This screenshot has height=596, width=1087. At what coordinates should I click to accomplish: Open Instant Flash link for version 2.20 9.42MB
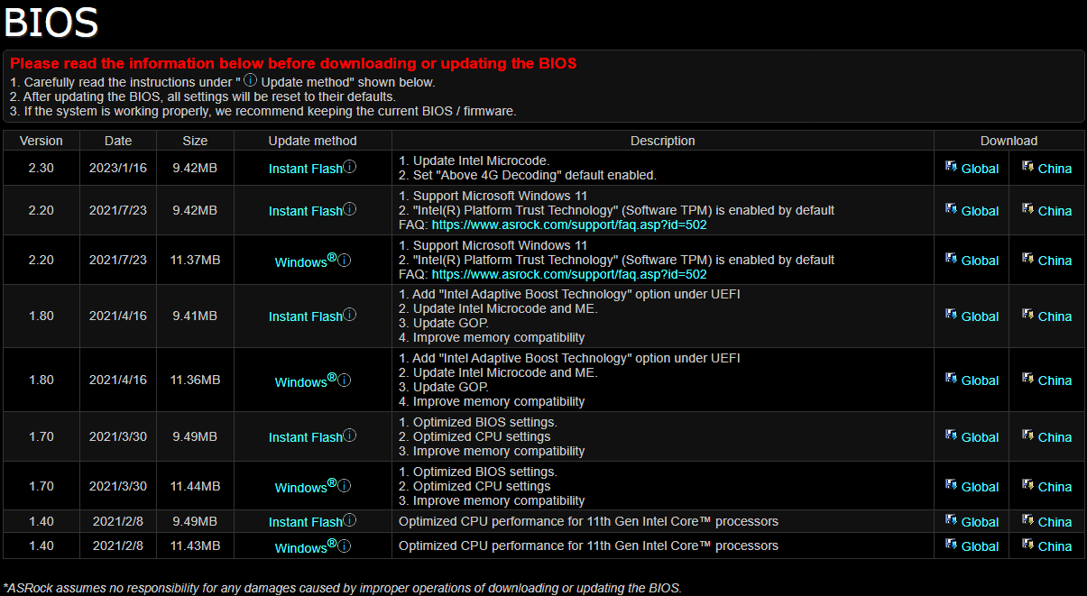point(306,211)
